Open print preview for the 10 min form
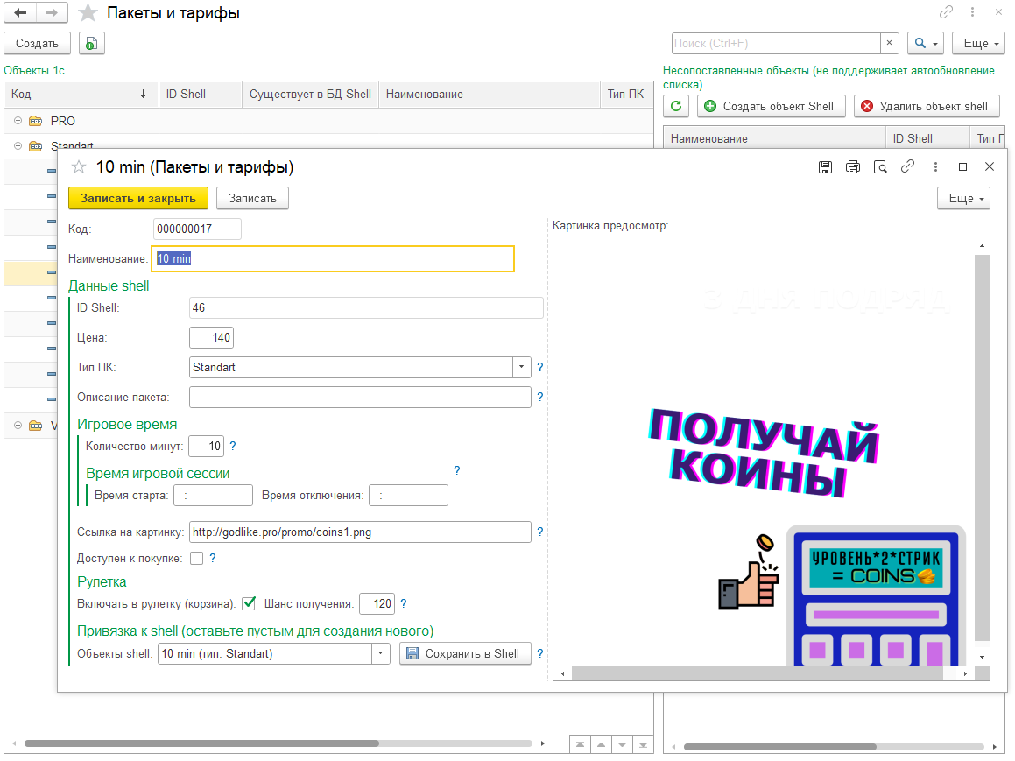Viewport: 1015px width, 761px height. click(879, 166)
